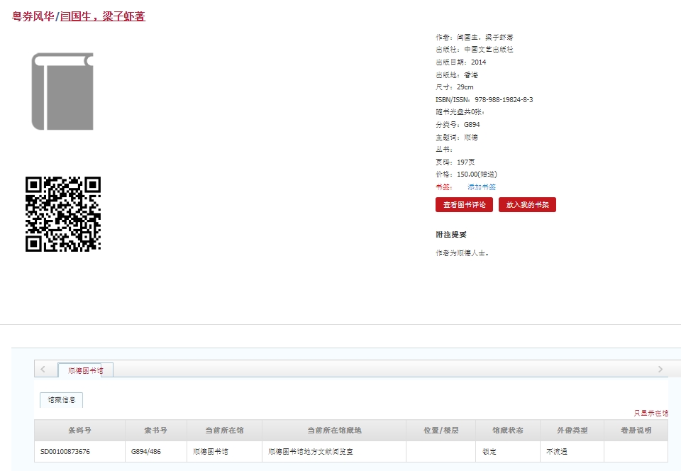The width and height of the screenshot is (681, 471).
Task: Click the 条码号 column header
Action: [x=79, y=430]
